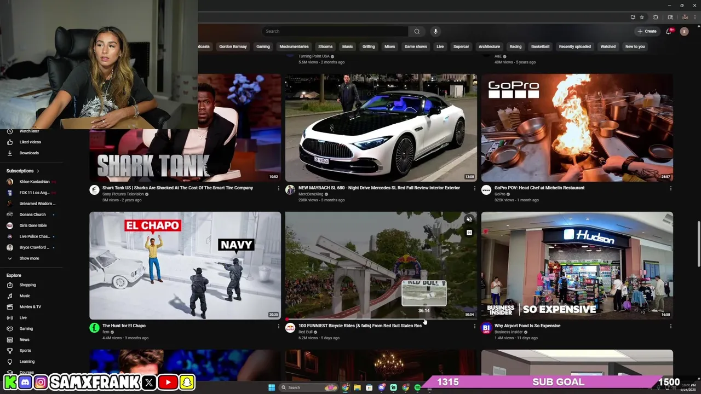
Task: Select the Game shows filter chip
Action: point(416,47)
